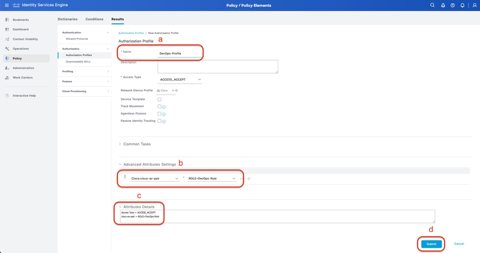This screenshot has height=253, width=480.
Task: Select Downloadable ACLs tree item
Action: 78,62
